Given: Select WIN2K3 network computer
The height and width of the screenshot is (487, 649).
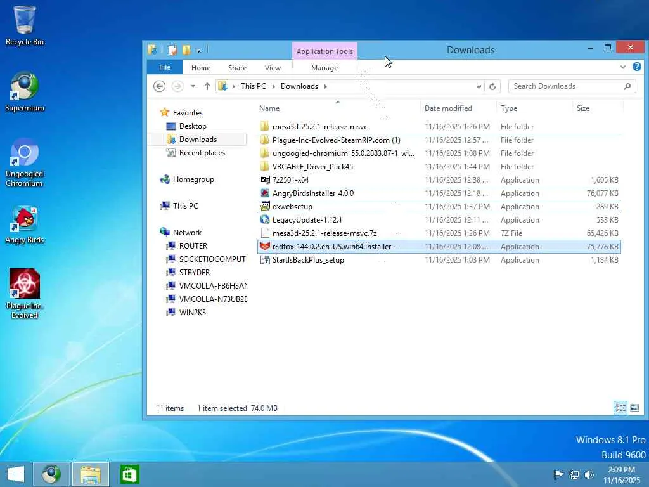Looking at the screenshot, I should (x=193, y=312).
